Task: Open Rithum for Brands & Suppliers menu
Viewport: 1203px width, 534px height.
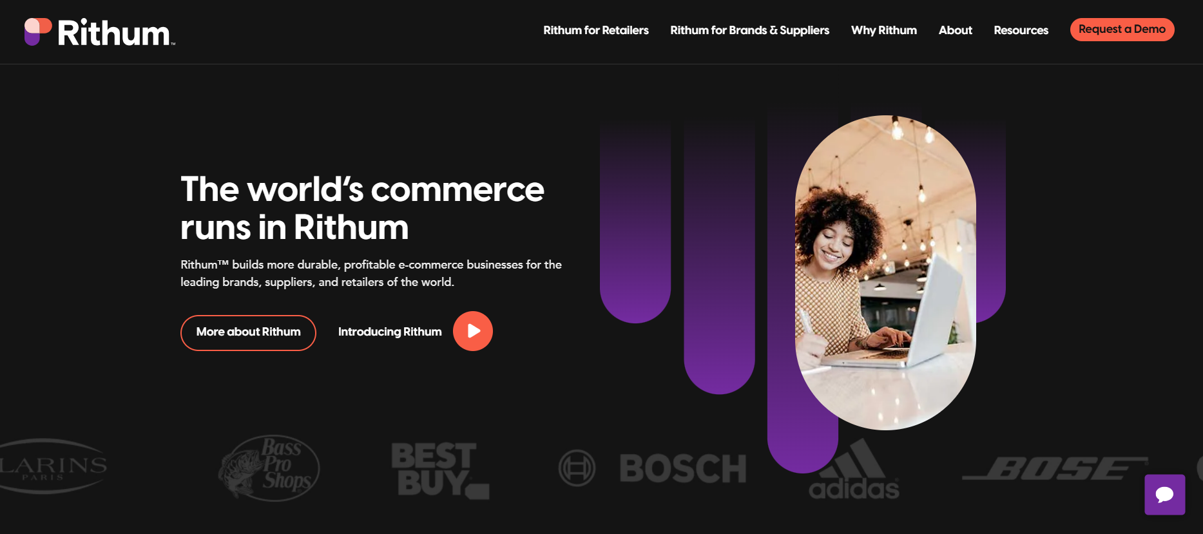Action: click(749, 30)
